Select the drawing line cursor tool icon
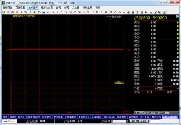 point(146,12)
